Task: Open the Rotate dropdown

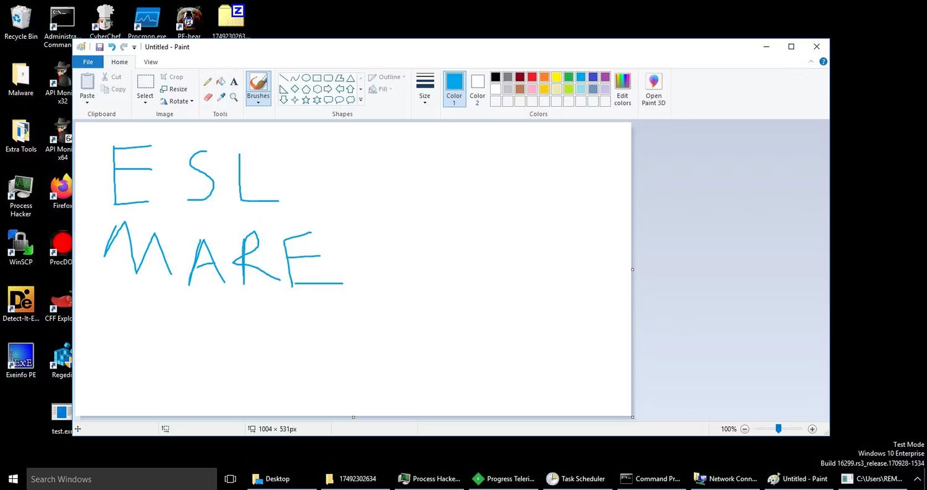Action: point(177,101)
